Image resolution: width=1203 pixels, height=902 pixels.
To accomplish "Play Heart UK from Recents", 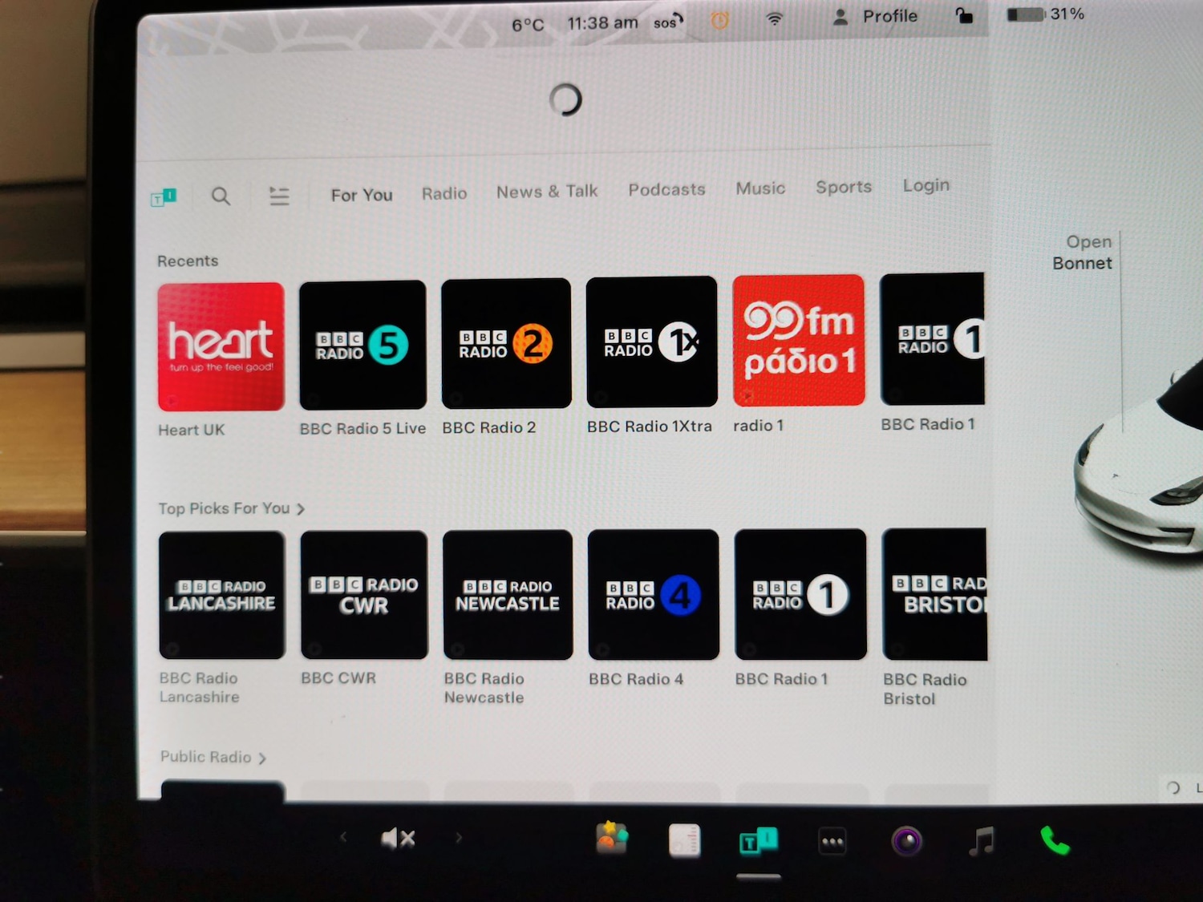I will click(221, 346).
